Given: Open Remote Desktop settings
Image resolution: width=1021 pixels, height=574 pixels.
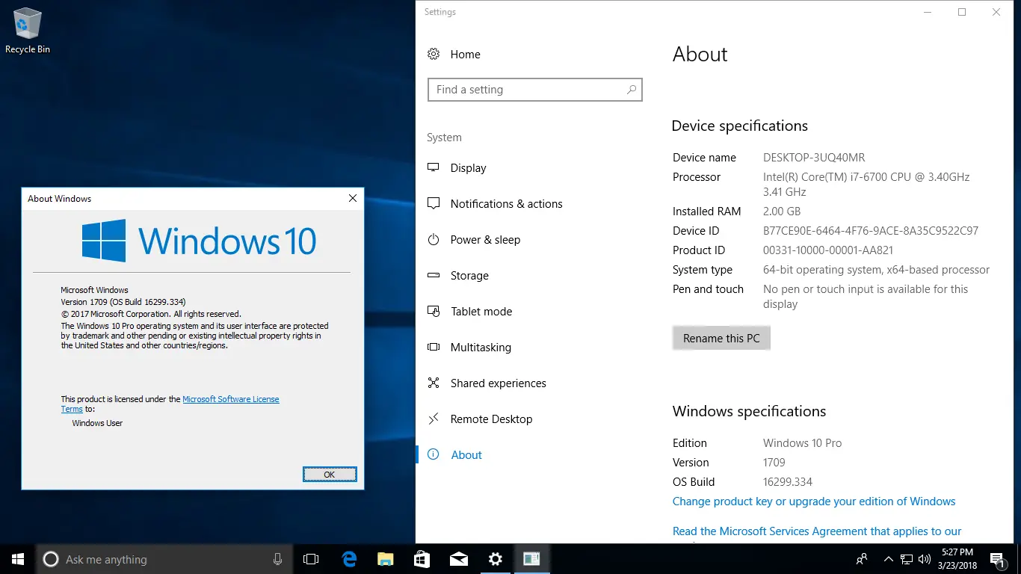Looking at the screenshot, I should pyautogui.click(x=490, y=419).
